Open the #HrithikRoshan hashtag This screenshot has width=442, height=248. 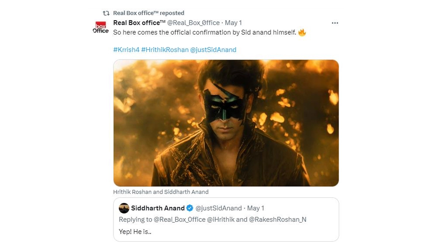[165, 50]
